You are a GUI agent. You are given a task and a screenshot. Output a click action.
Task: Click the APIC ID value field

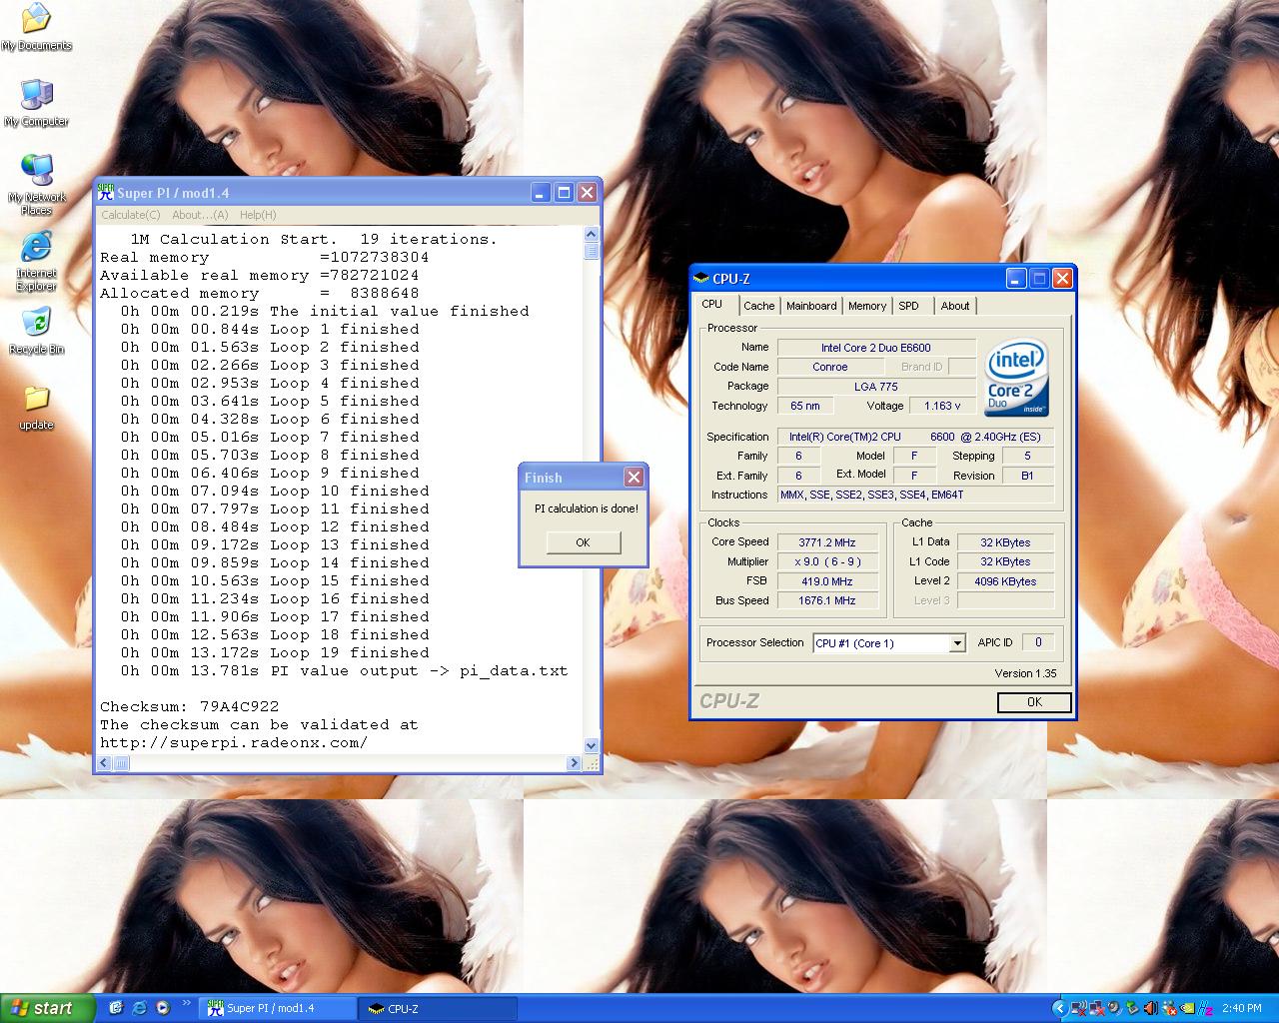1038,642
